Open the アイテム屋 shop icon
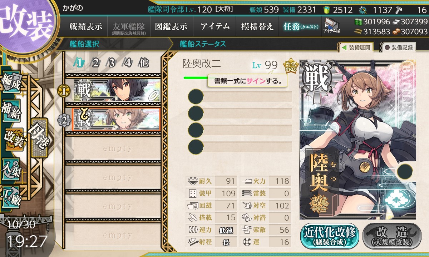429x257 pixels. click(x=332, y=25)
